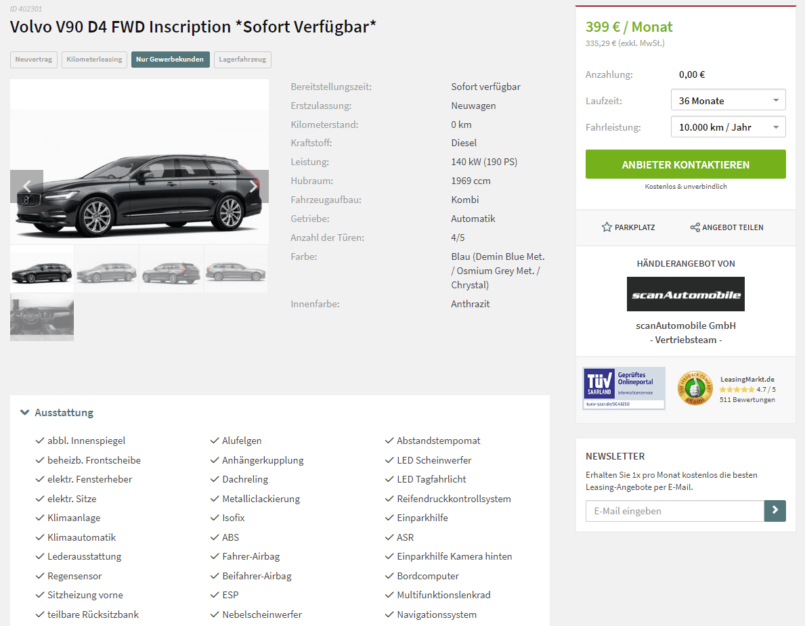The width and height of the screenshot is (805, 626).
Task: Open scanAutomobile GmbH dealer link
Action: [685, 326]
